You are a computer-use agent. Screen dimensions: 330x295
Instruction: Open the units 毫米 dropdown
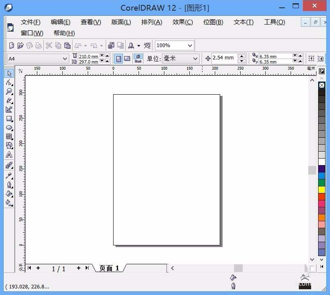click(195, 59)
